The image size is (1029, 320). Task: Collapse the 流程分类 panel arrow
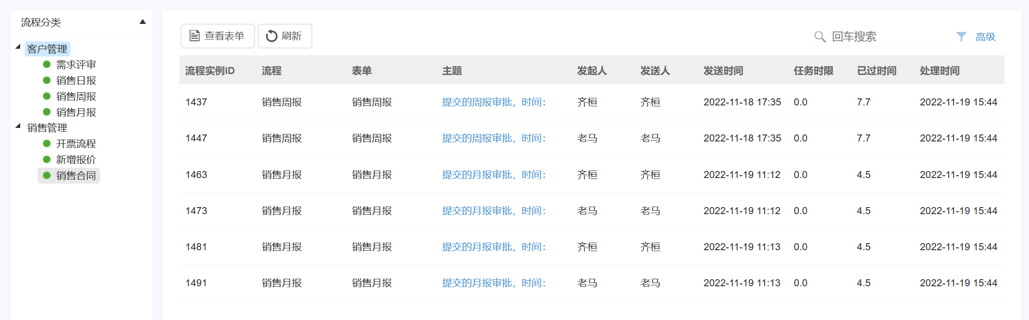[143, 22]
